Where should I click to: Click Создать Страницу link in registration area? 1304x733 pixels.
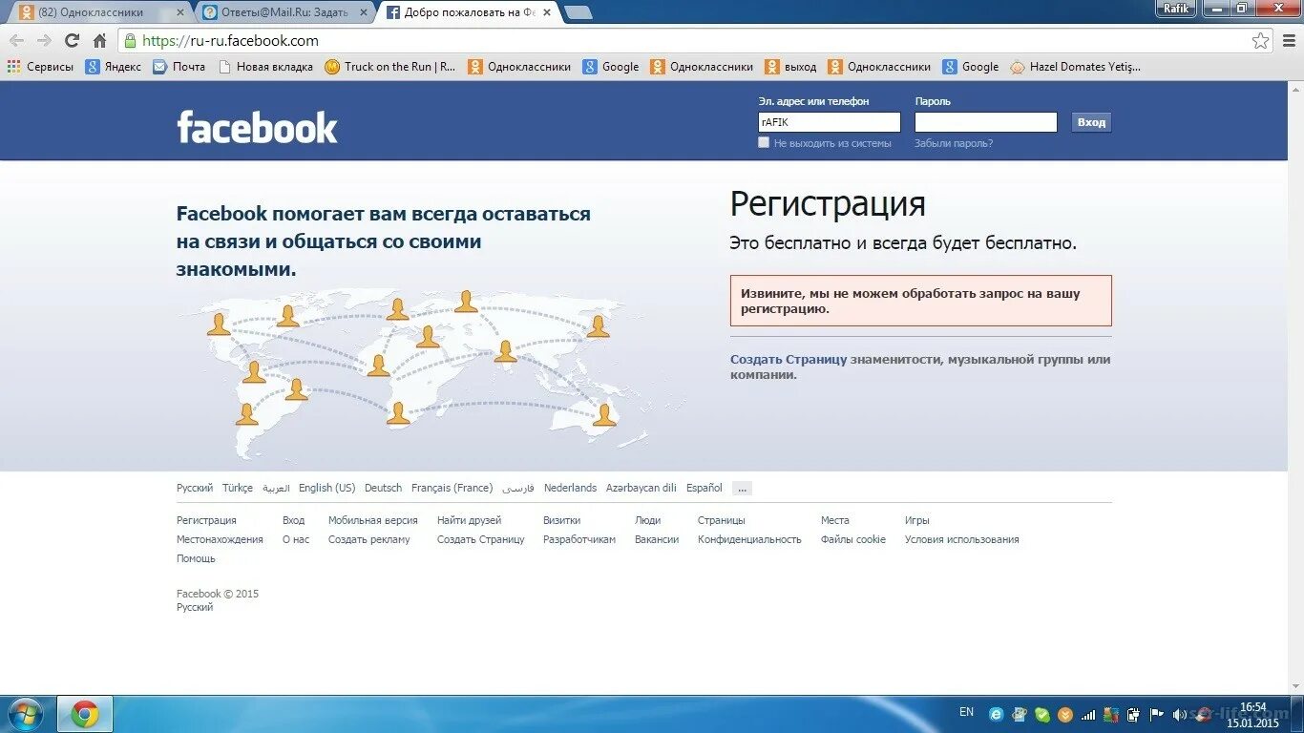coord(789,360)
